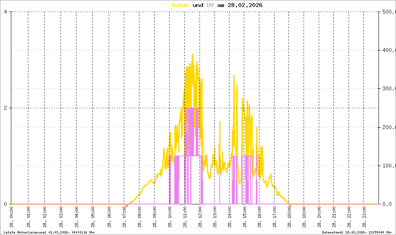Click the left axis value 2
The height and width of the screenshot is (235, 396).
click(x=5, y=108)
